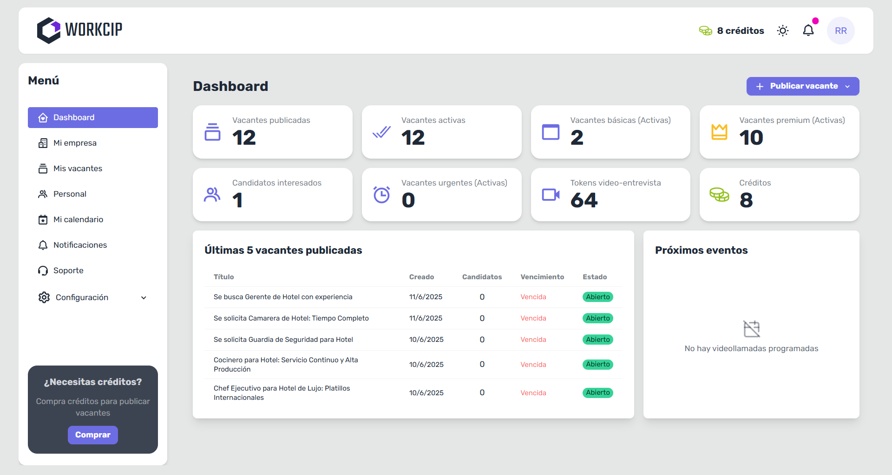The height and width of the screenshot is (475, 892).
Task: Switch to the Mis vacantes section
Action: [x=78, y=168]
